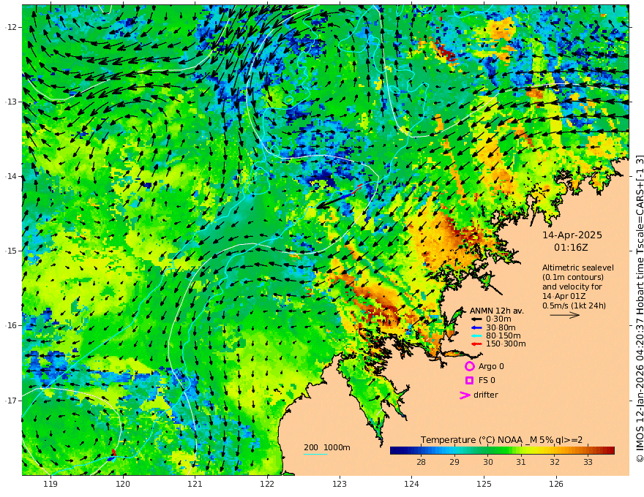This screenshot has height=497, width=644.
Task: Click the longitude axis label 126
Action: click(x=556, y=485)
